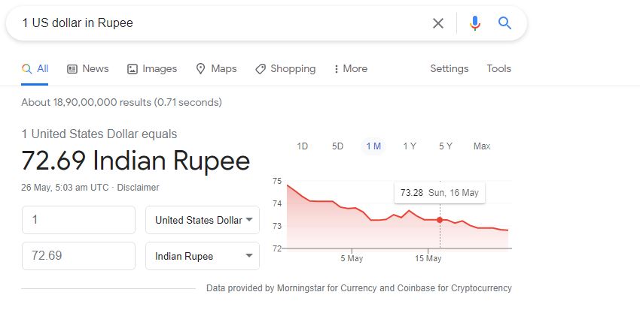This screenshot has width=640, height=310.
Task: Open the search Tools option
Action: (498, 68)
